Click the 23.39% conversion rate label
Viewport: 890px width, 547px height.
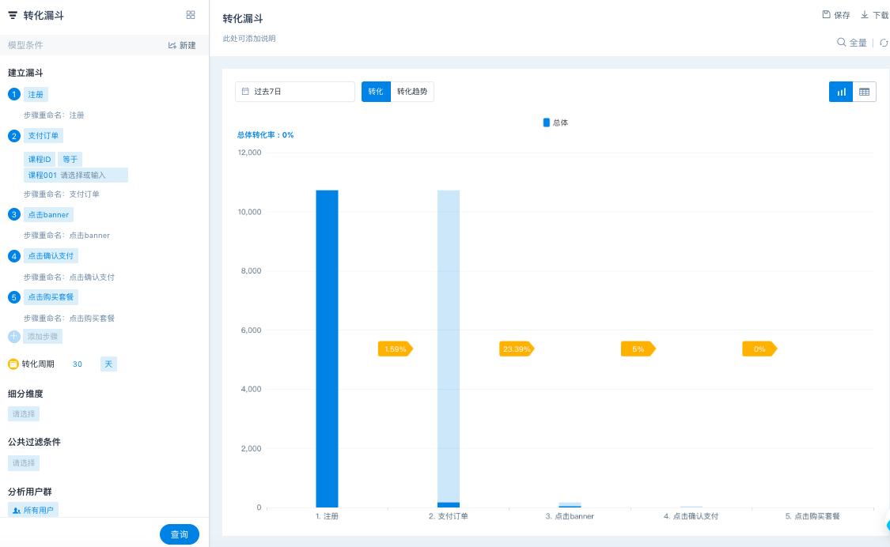pyautogui.click(x=517, y=349)
